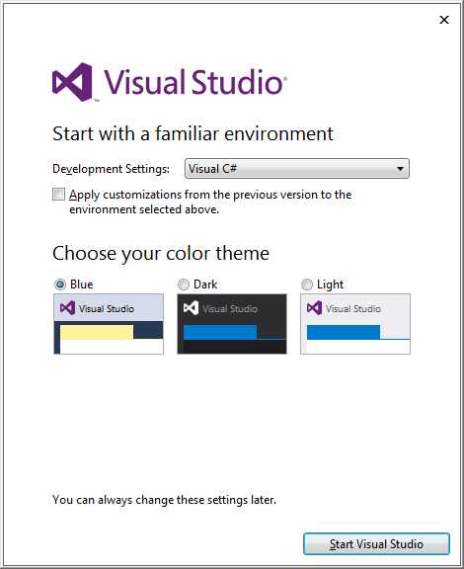The width and height of the screenshot is (464, 569).
Task: Select the Blue color theme radio button
Action: click(60, 284)
